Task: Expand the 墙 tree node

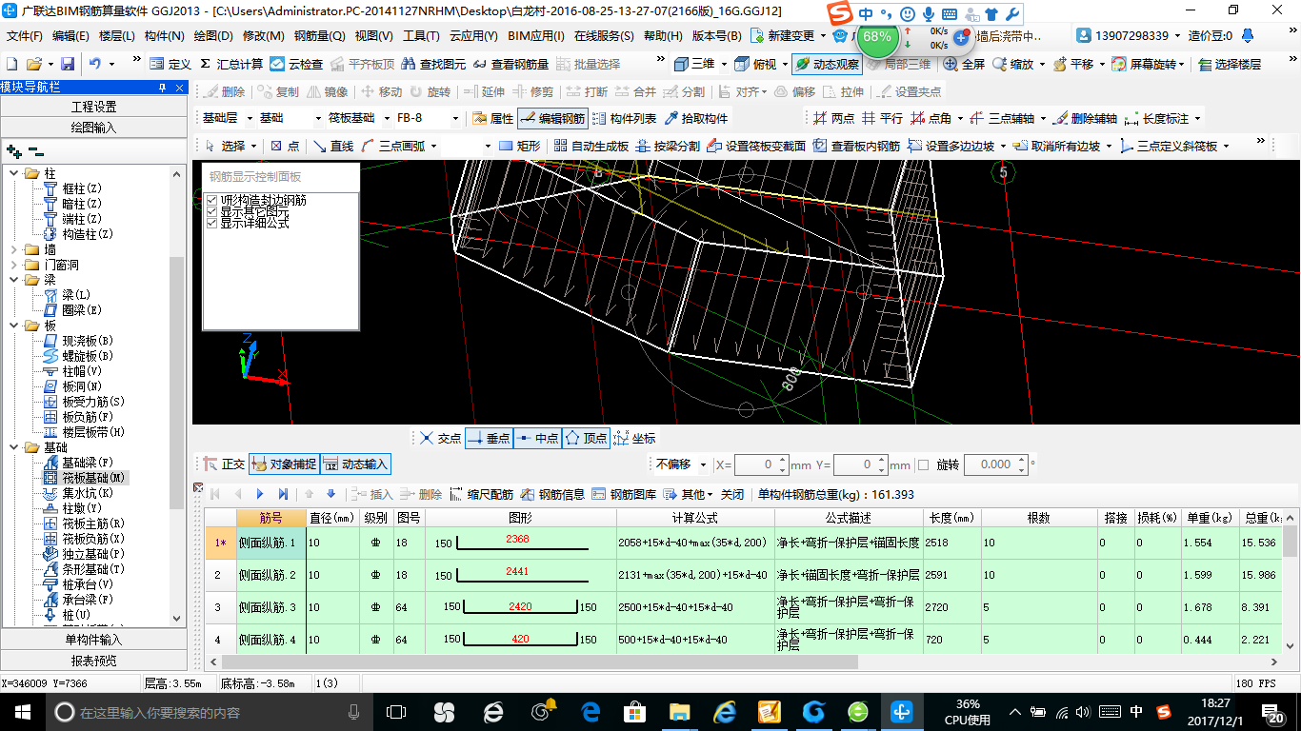Action: [x=14, y=249]
